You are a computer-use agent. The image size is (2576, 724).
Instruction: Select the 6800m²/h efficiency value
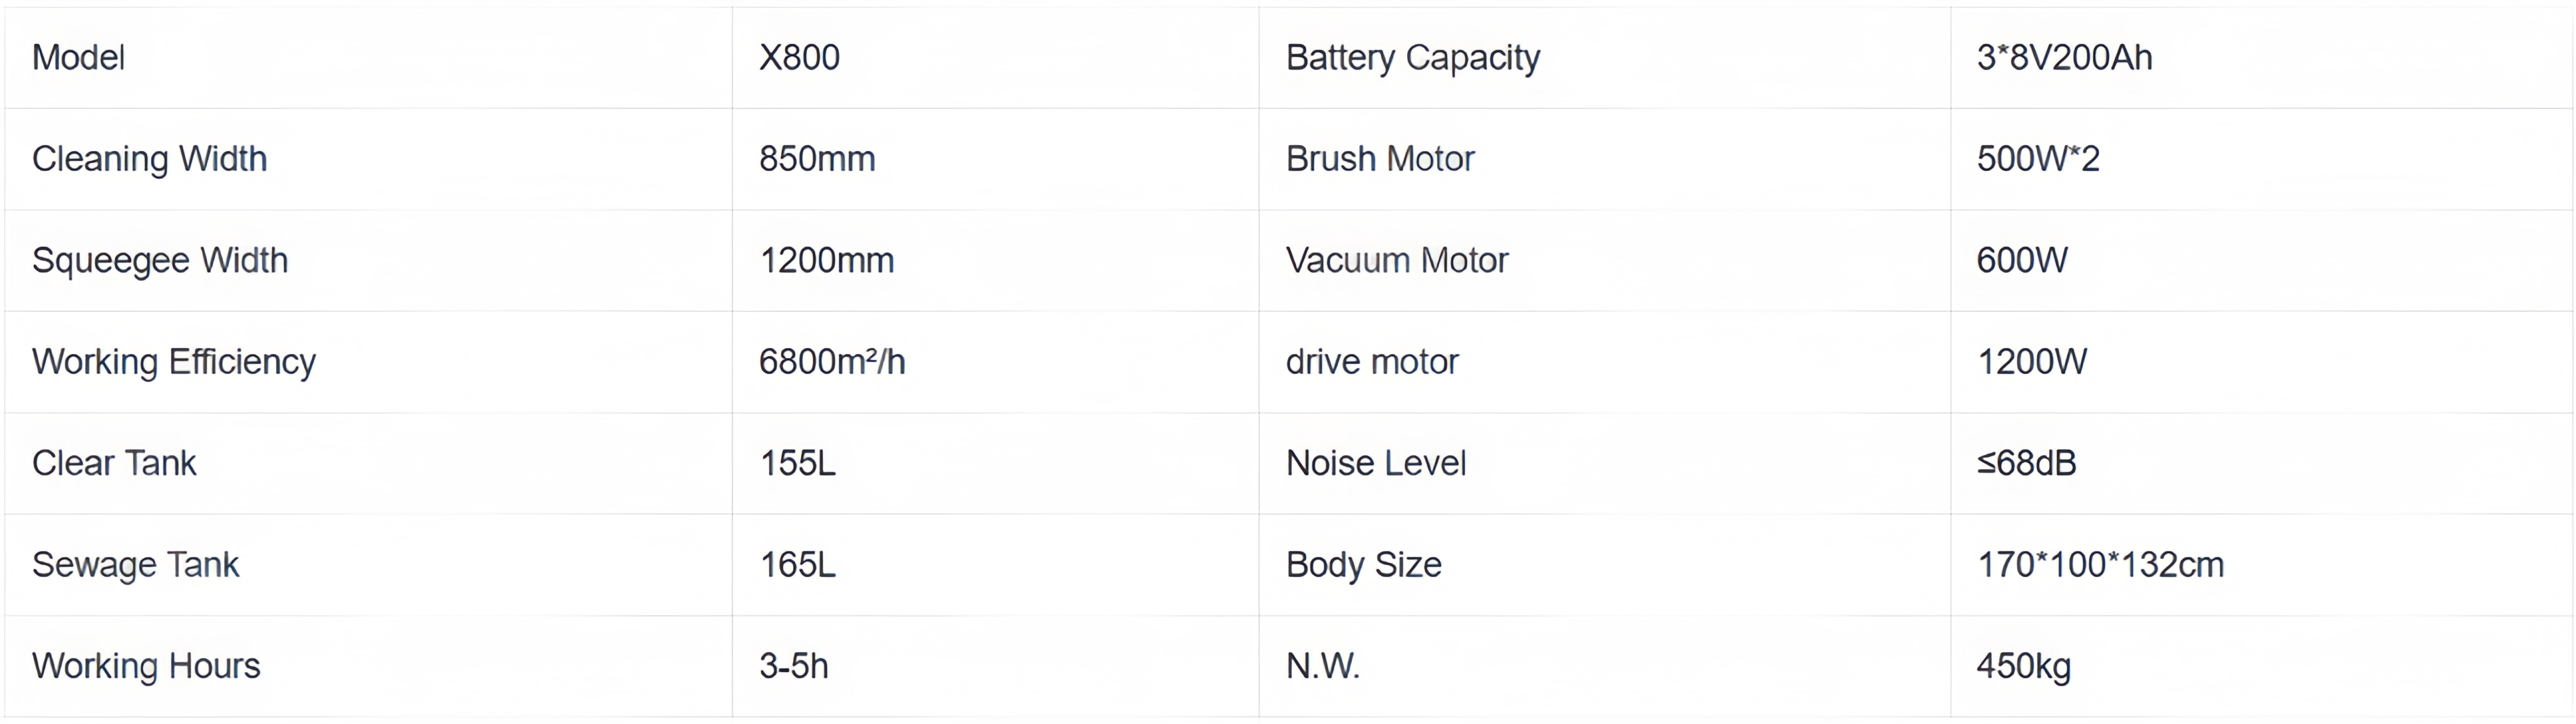(x=832, y=362)
